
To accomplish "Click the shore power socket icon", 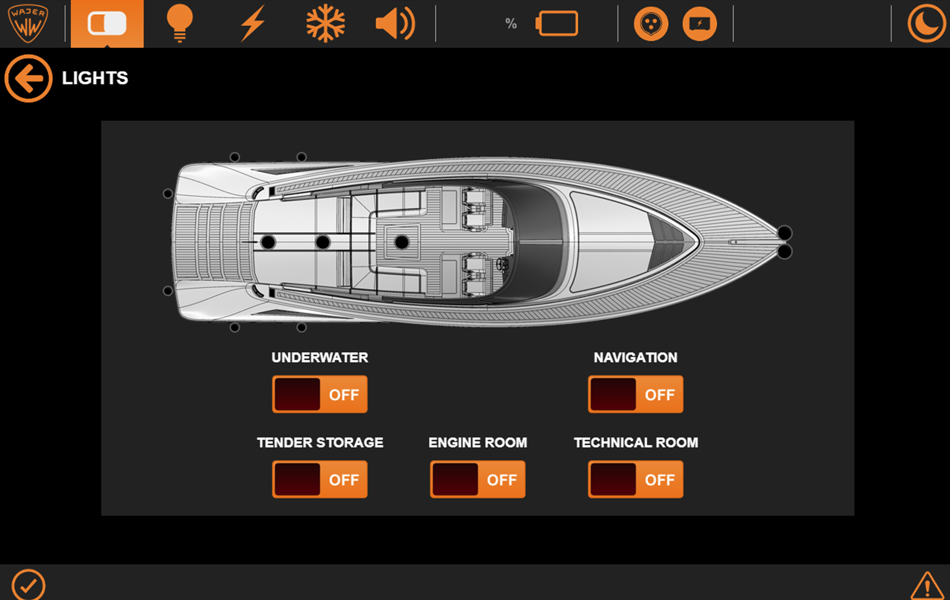I will (x=651, y=23).
